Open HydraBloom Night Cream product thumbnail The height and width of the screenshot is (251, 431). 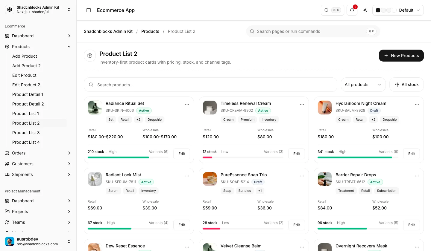tap(325, 108)
